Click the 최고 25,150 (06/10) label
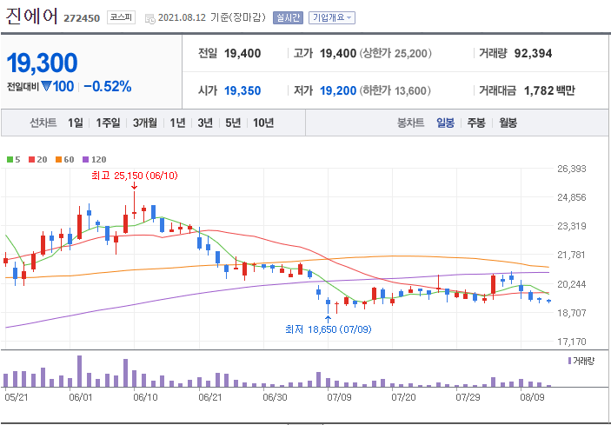Image resolution: width=611 pixels, height=425 pixels. tap(135, 176)
